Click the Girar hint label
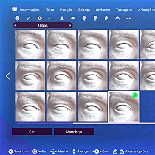This screenshot has height=155, width=155. [106, 151]
